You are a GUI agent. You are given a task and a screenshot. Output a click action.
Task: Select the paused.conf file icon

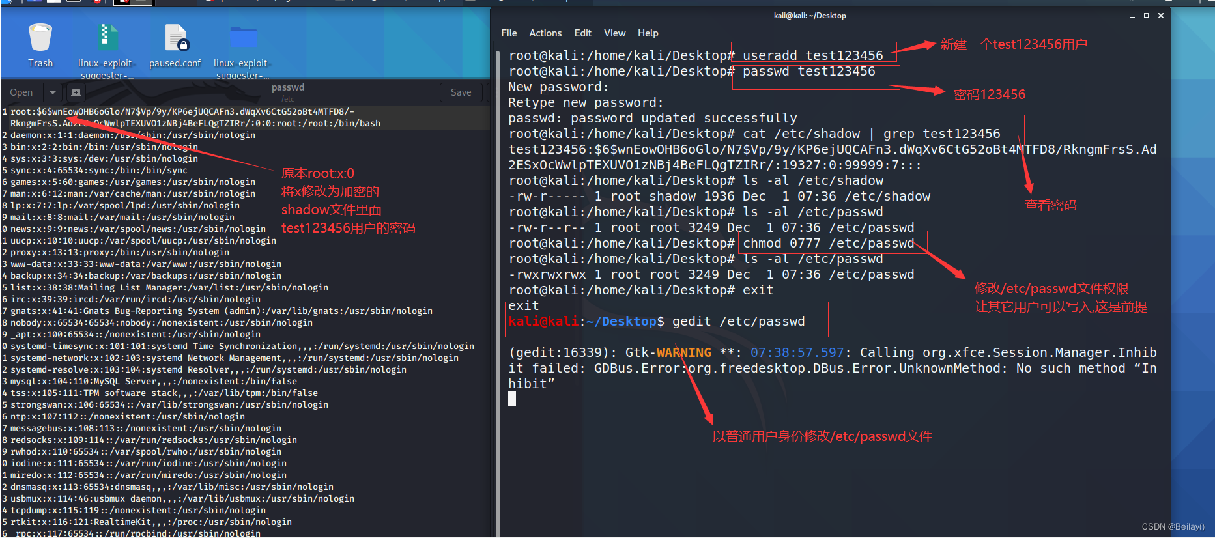176,39
